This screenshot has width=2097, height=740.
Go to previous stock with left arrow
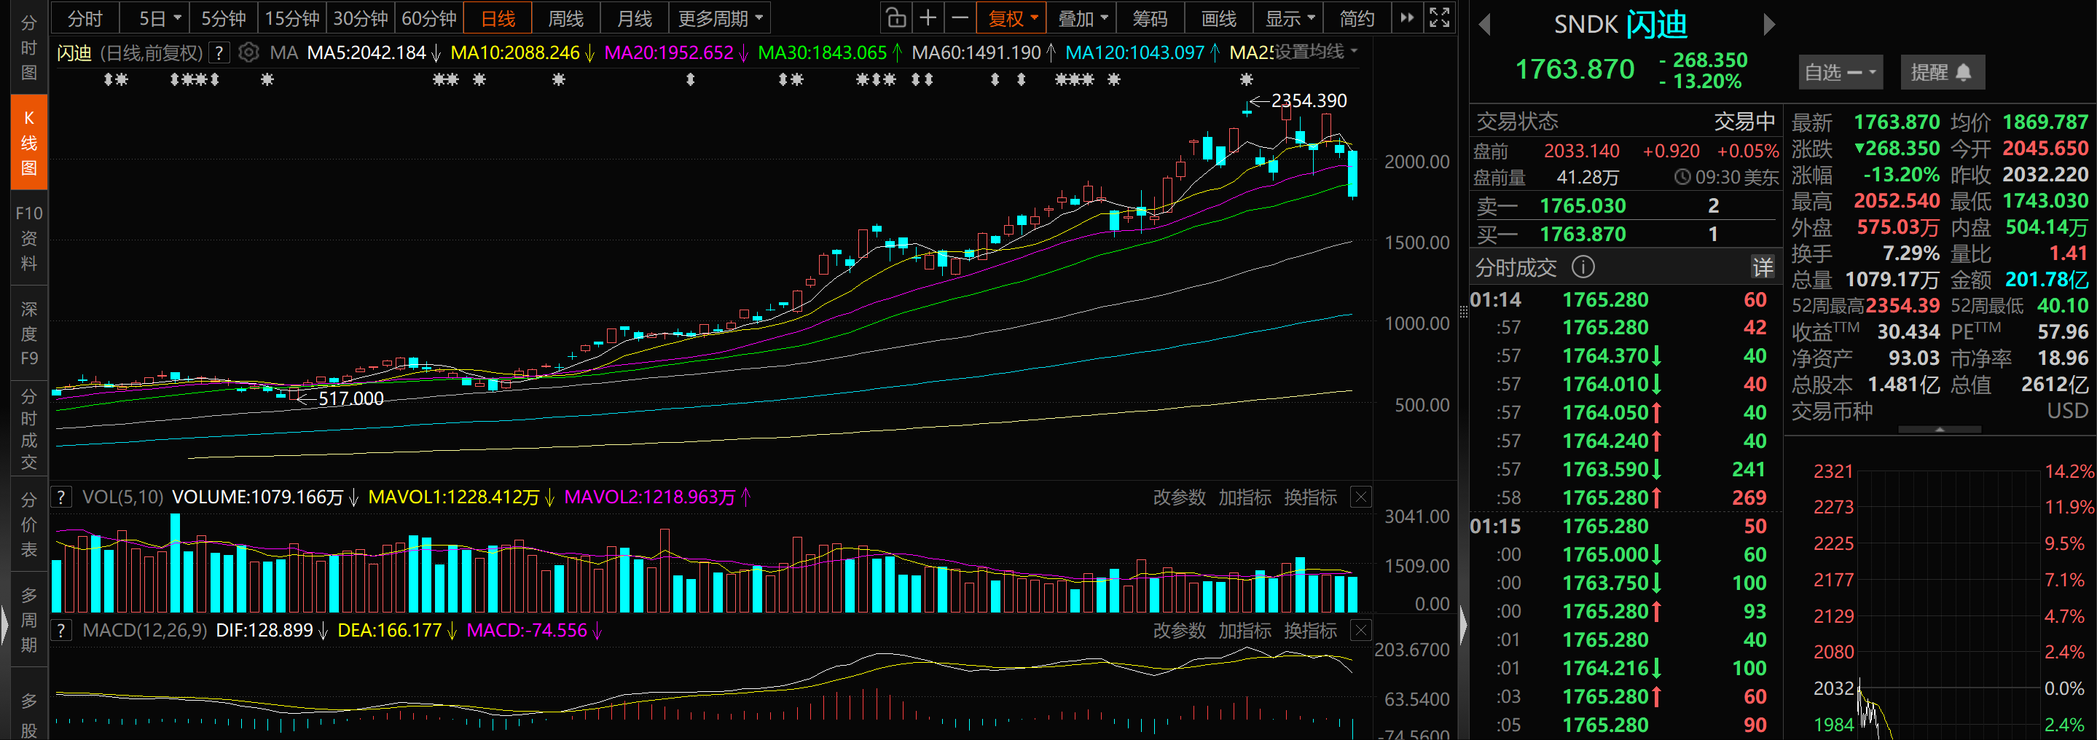click(1485, 25)
